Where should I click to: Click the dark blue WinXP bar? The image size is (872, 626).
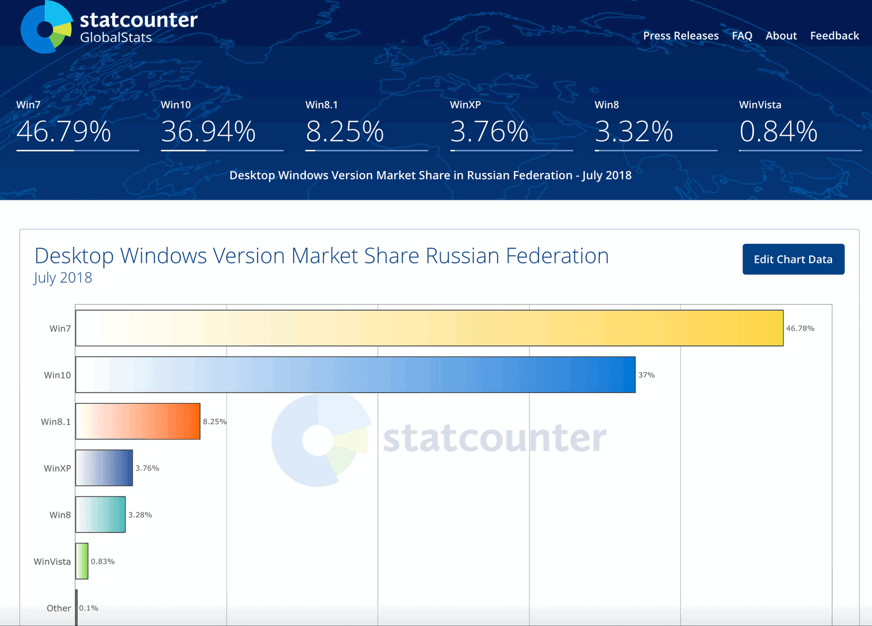(x=104, y=467)
